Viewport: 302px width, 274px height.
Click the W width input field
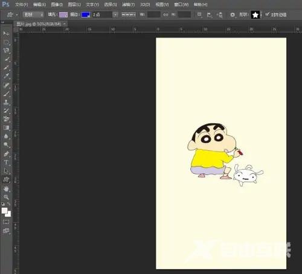(x=154, y=14)
